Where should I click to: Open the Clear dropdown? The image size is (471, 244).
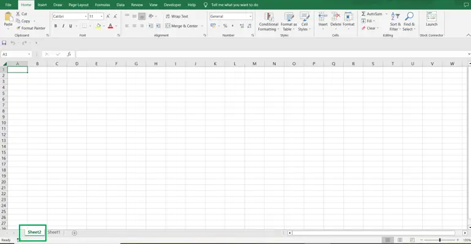pyautogui.click(x=370, y=28)
